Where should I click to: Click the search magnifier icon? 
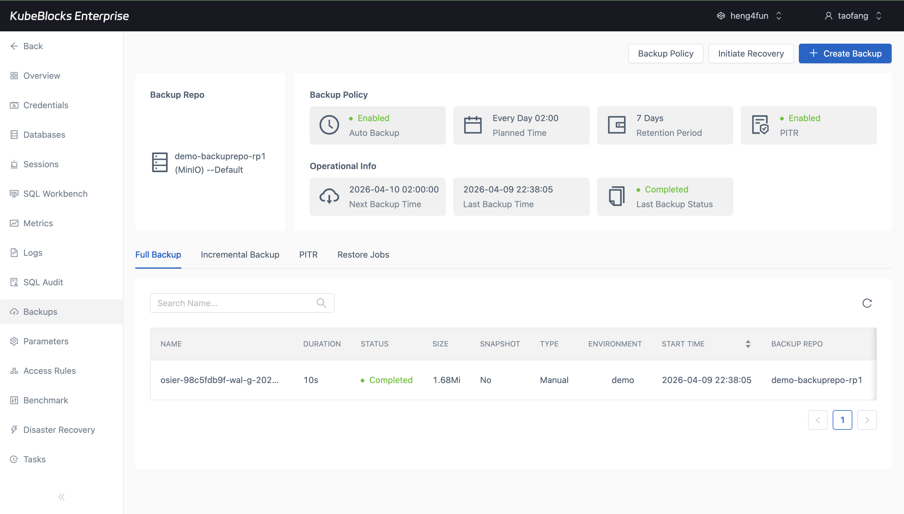[321, 302]
